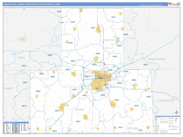
Task: Click ZIP code label 48819
Action: 136,106
